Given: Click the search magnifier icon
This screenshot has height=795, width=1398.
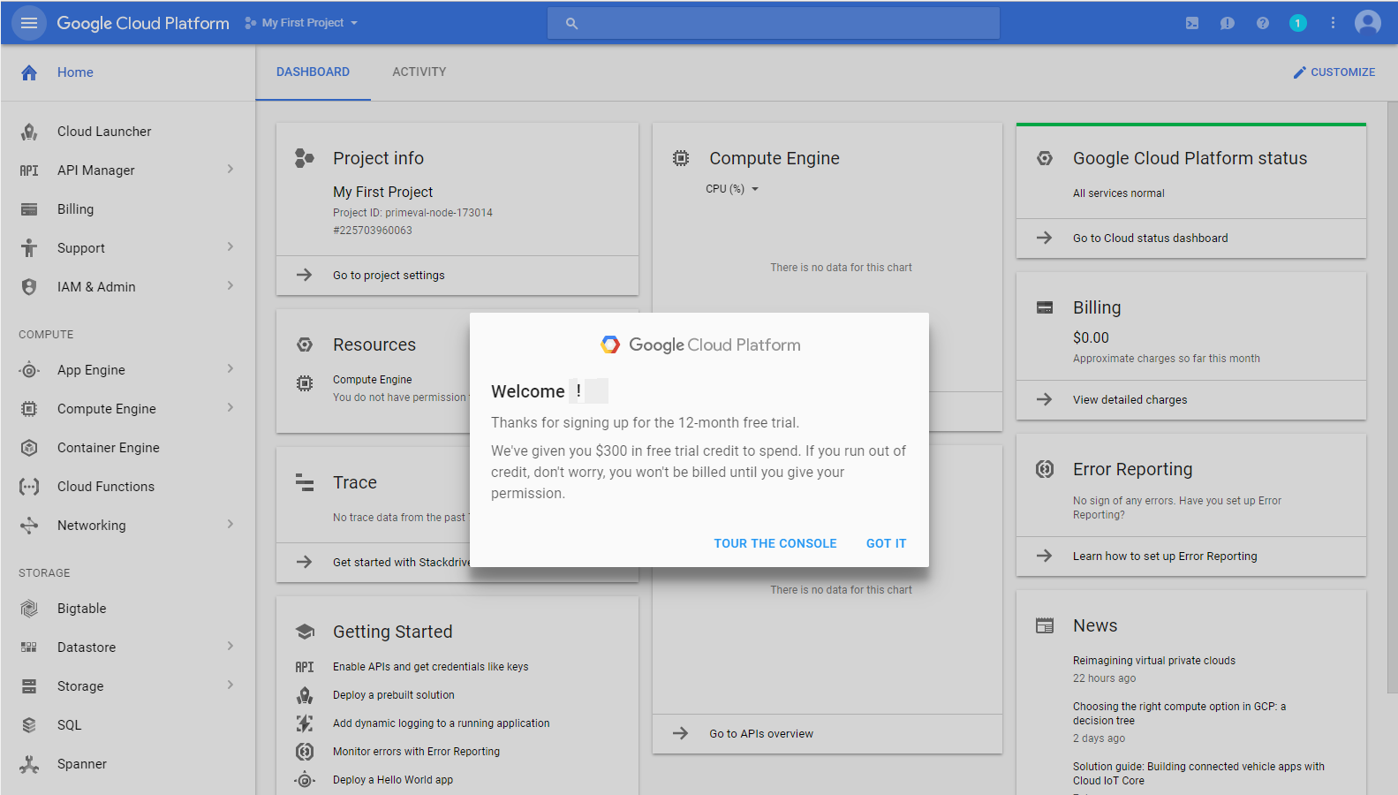Looking at the screenshot, I should click(x=571, y=23).
